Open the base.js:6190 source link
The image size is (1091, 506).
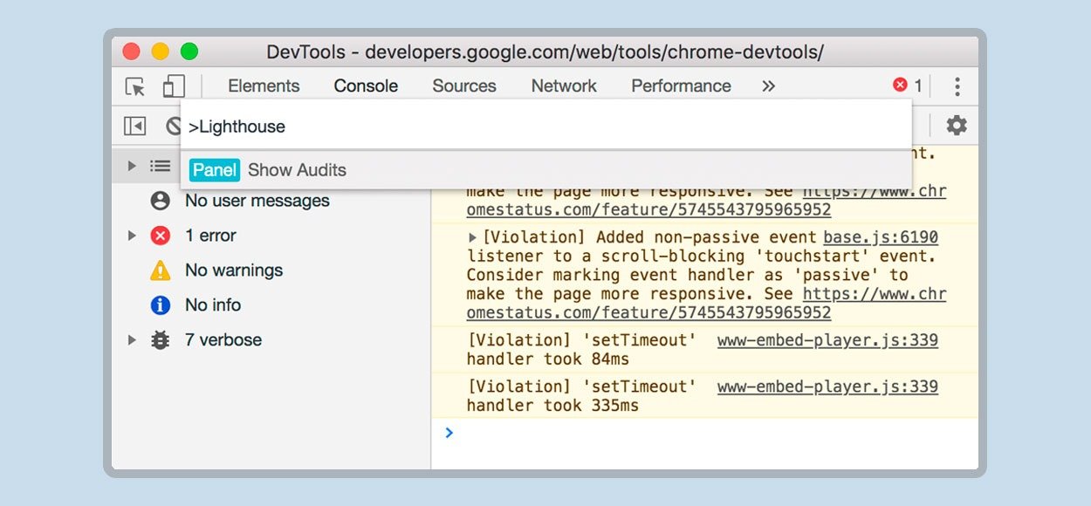pyautogui.click(x=881, y=237)
